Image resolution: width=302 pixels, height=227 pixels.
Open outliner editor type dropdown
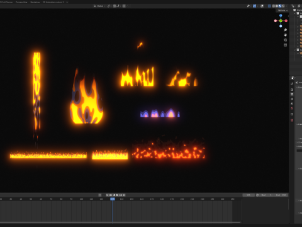point(294,6)
